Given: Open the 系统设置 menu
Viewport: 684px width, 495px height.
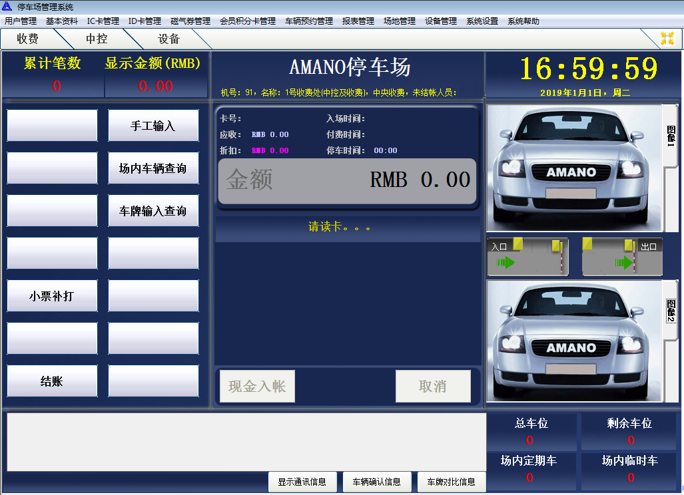Looking at the screenshot, I should tap(482, 21).
